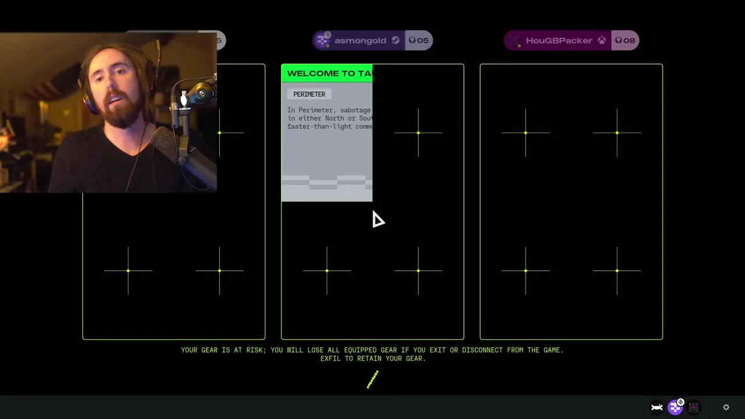
Task: Click the Xbox icon next to HouGBPacker
Action: pos(602,40)
